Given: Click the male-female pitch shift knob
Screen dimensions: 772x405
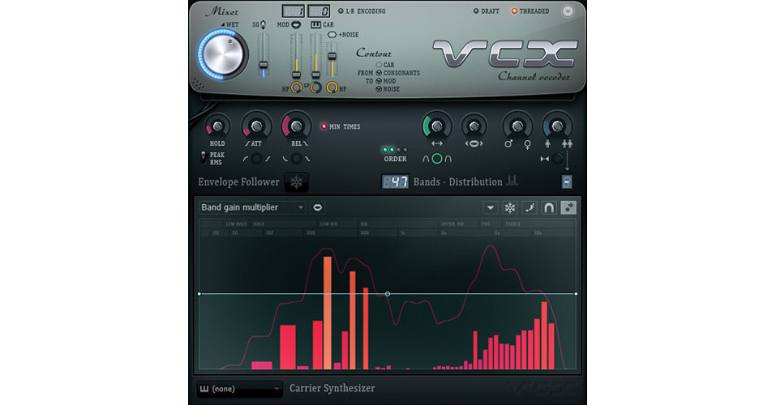Looking at the screenshot, I should pyautogui.click(x=517, y=126).
